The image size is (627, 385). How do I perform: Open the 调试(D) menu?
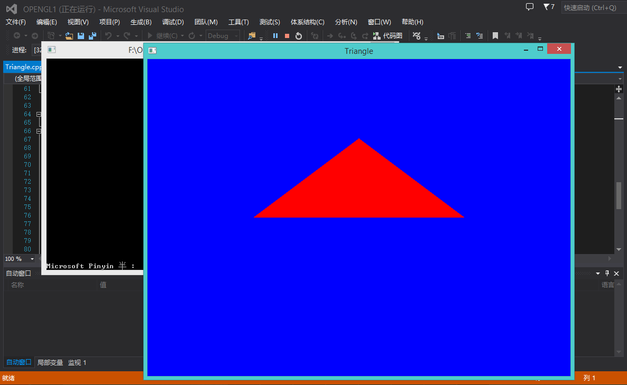173,22
